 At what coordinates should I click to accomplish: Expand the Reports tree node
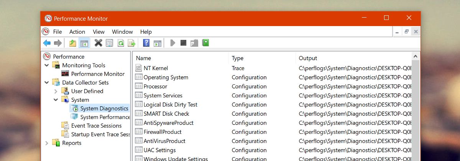pos(47,143)
